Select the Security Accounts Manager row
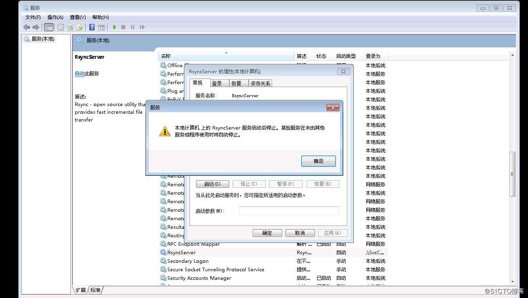The height and width of the screenshot is (298, 528). point(273,278)
